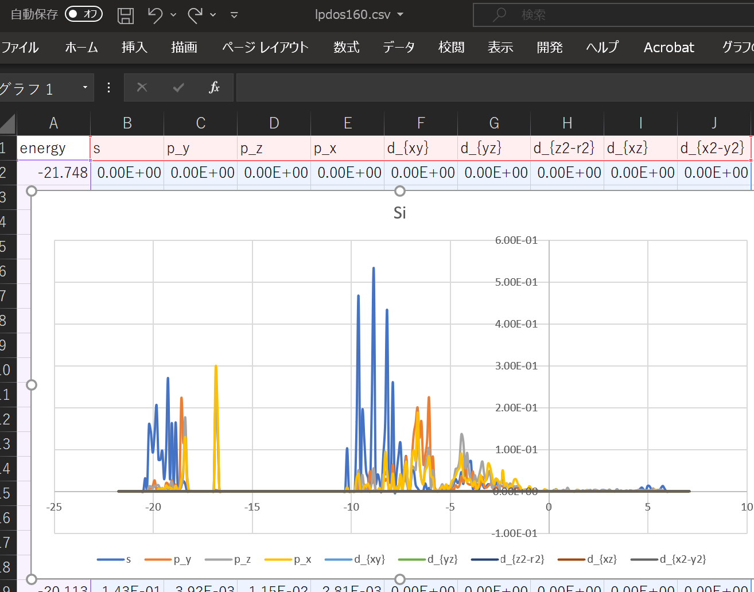Toggle the AutoSave (自動保存) switch
This screenshot has width=754, height=592.
(x=84, y=14)
